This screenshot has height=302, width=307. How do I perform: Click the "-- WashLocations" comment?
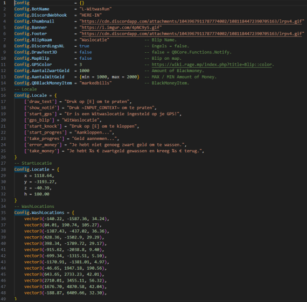click(34, 206)
